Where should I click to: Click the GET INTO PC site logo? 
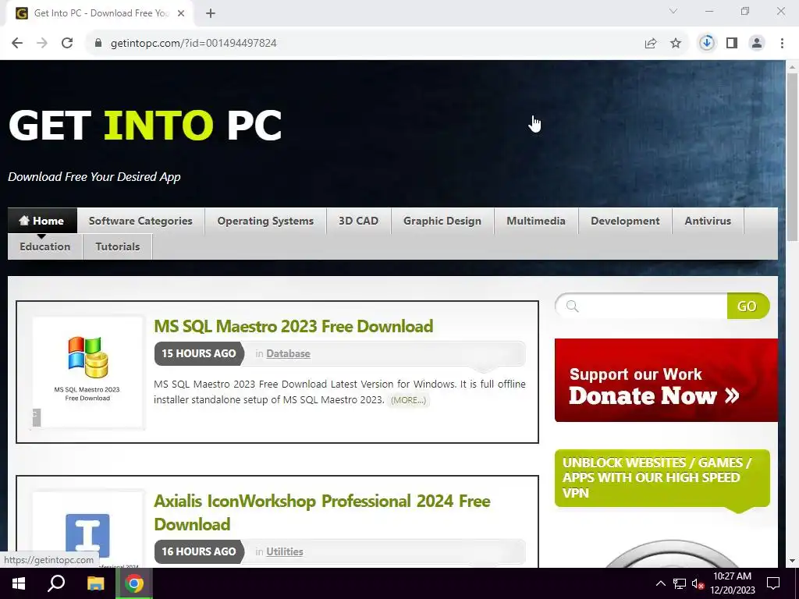(145, 125)
